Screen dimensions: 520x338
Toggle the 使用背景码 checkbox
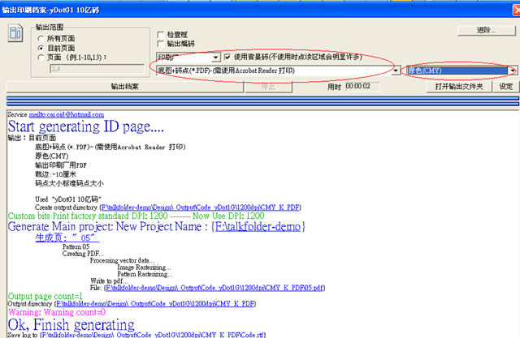coord(228,58)
